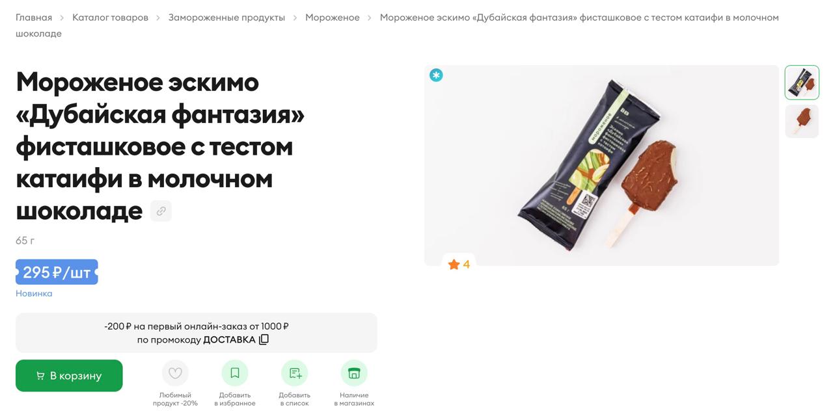The image size is (833, 420).
Task: Click the Новинка label
Action: coord(34,293)
